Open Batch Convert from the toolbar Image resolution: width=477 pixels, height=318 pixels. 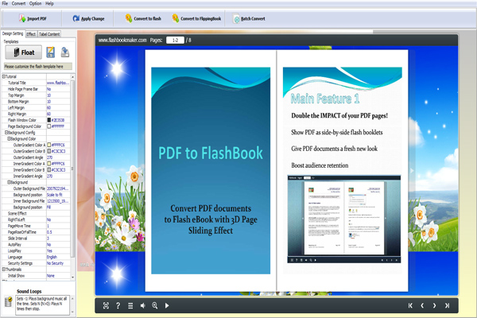(249, 18)
